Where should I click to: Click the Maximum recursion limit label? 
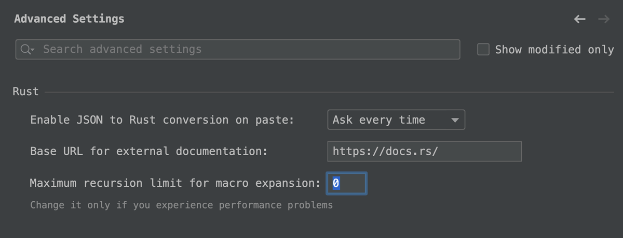(175, 183)
